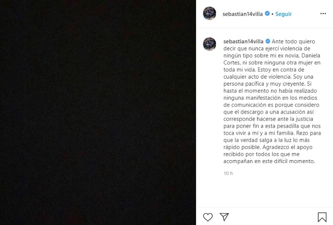Share the post via paper plane icon
The height and width of the screenshot is (225, 333).
pyautogui.click(x=224, y=217)
